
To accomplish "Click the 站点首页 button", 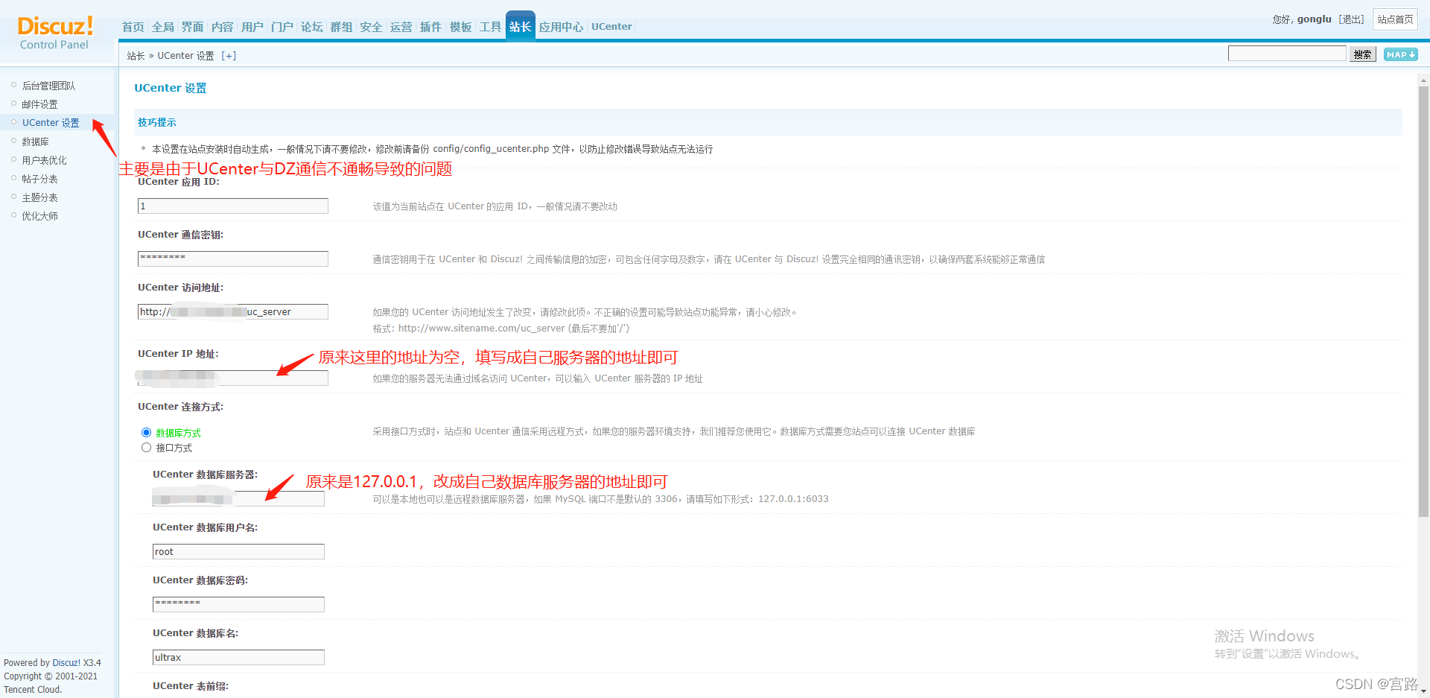I will tap(1395, 19).
